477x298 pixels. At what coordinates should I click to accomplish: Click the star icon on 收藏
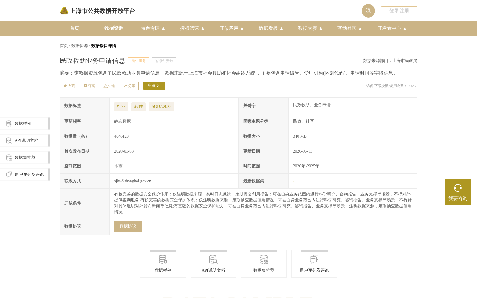(65, 86)
